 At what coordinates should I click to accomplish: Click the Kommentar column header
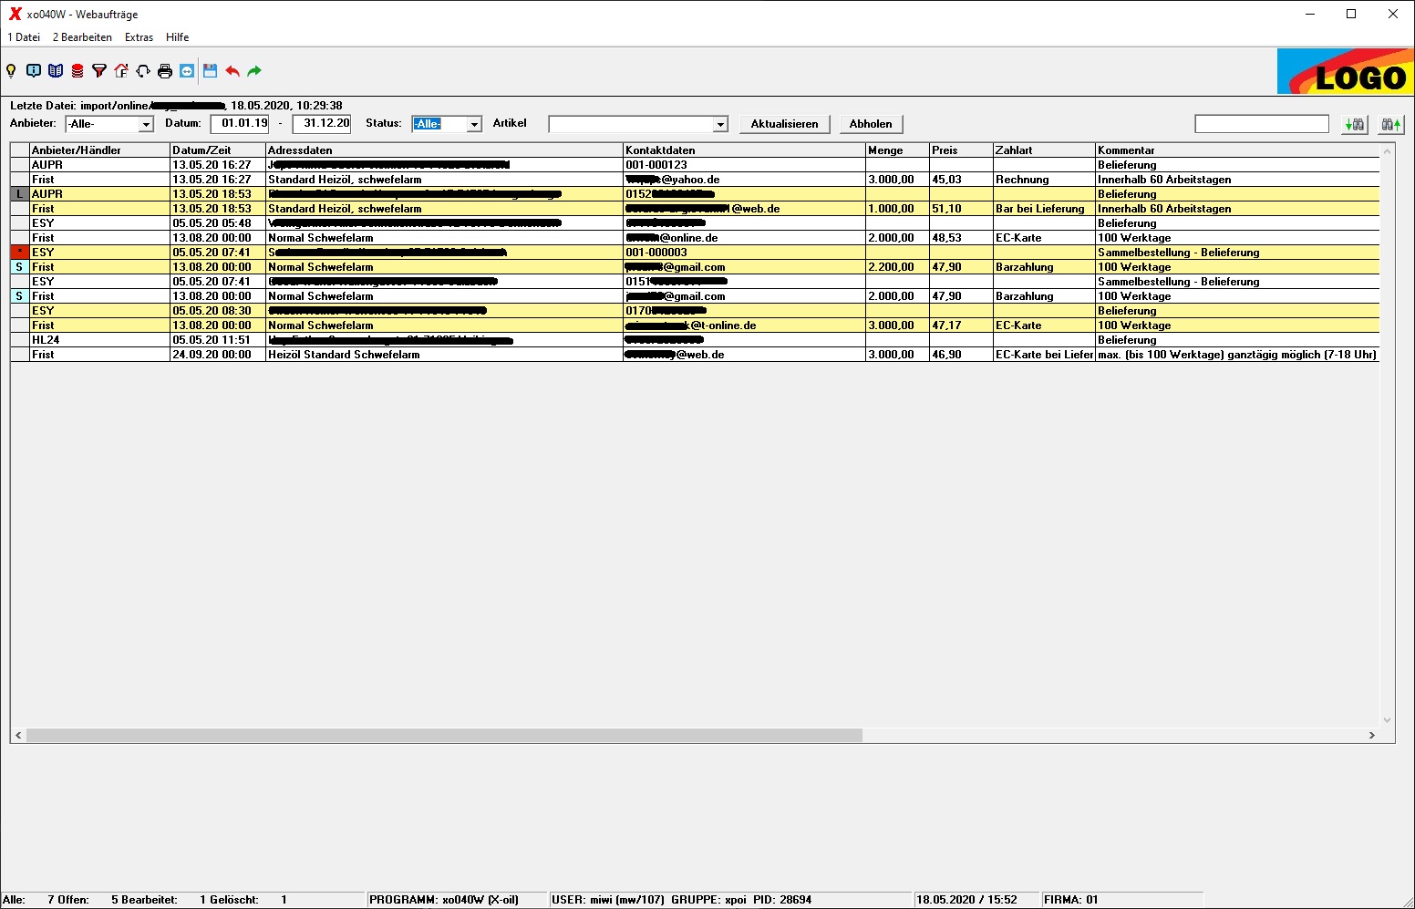(x=1237, y=150)
